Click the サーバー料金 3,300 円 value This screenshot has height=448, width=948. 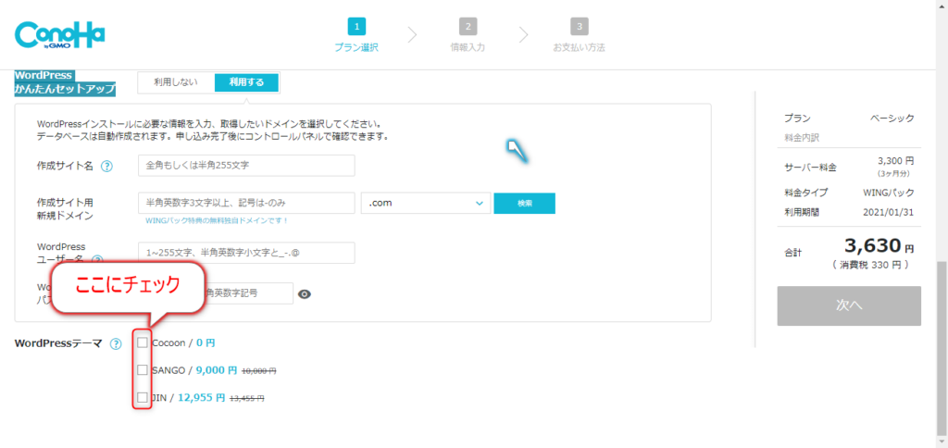pos(895,161)
